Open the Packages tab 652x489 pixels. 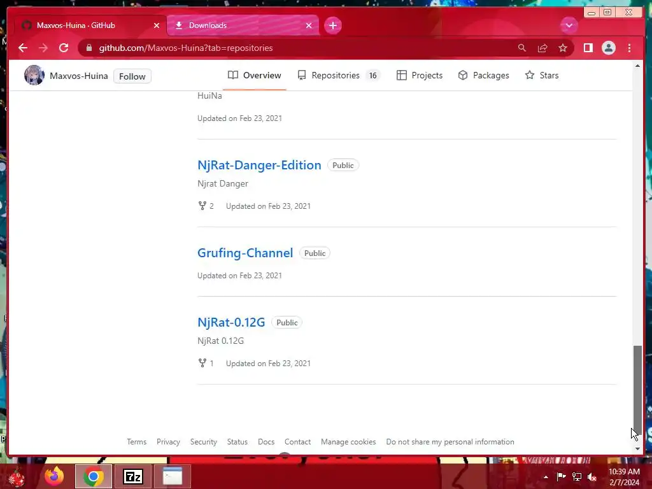pos(484,75)
